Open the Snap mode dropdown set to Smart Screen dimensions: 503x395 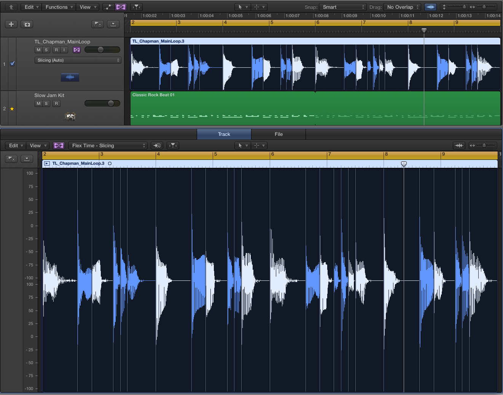tap(342, 7)
